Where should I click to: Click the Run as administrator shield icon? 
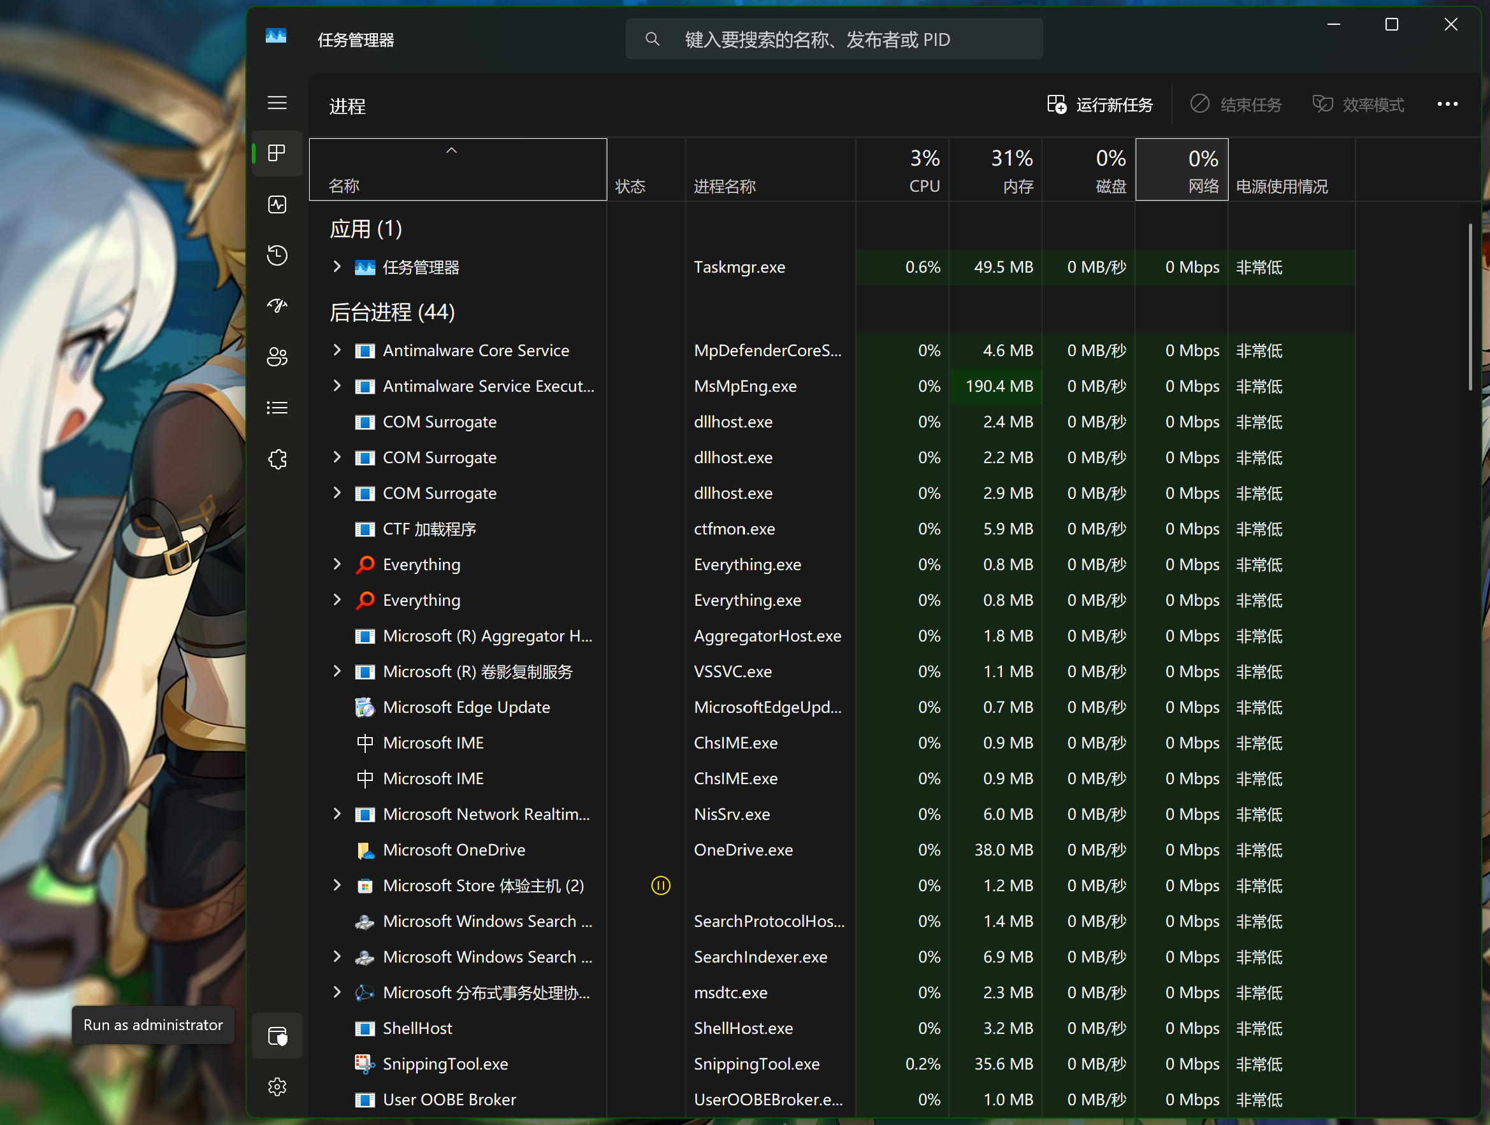[x=277, y=1035]
